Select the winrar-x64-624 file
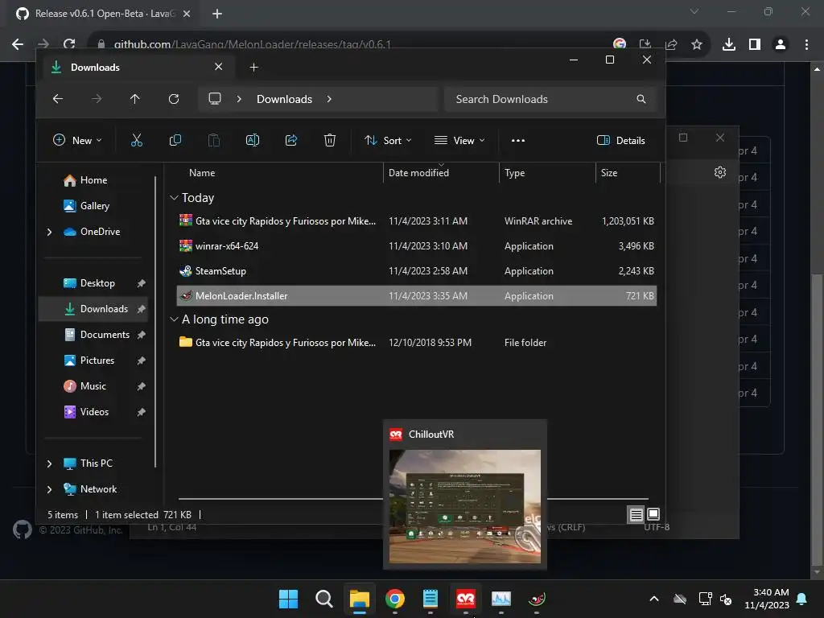The width and height of the screenshot is (824, 618). click(417, 246)
